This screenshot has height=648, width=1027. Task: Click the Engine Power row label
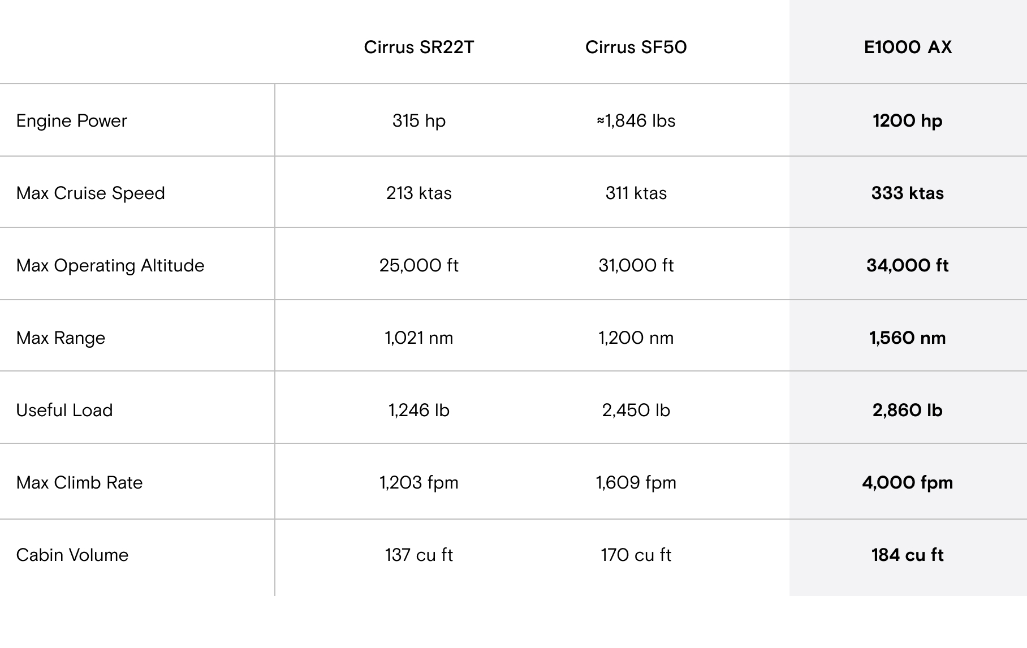[72, 121]
